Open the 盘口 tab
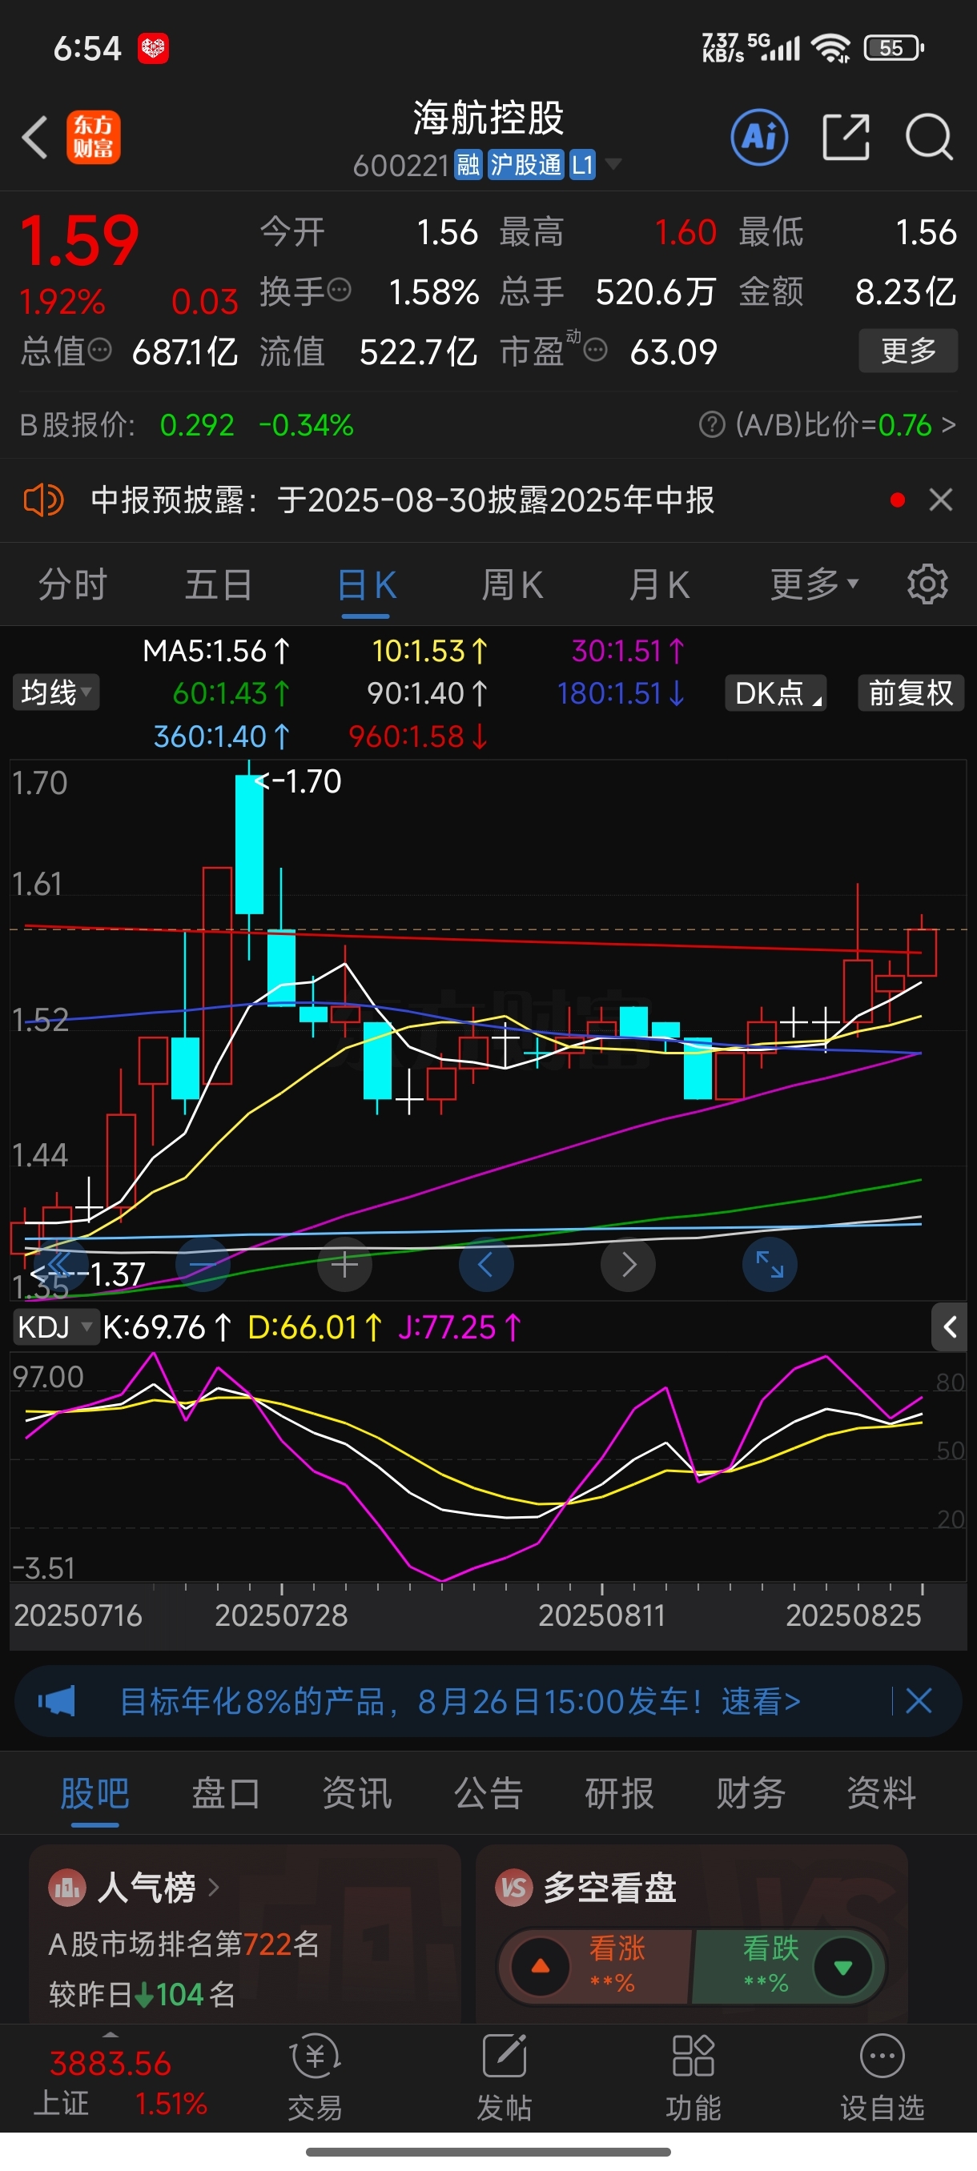 coord(226,1792)
